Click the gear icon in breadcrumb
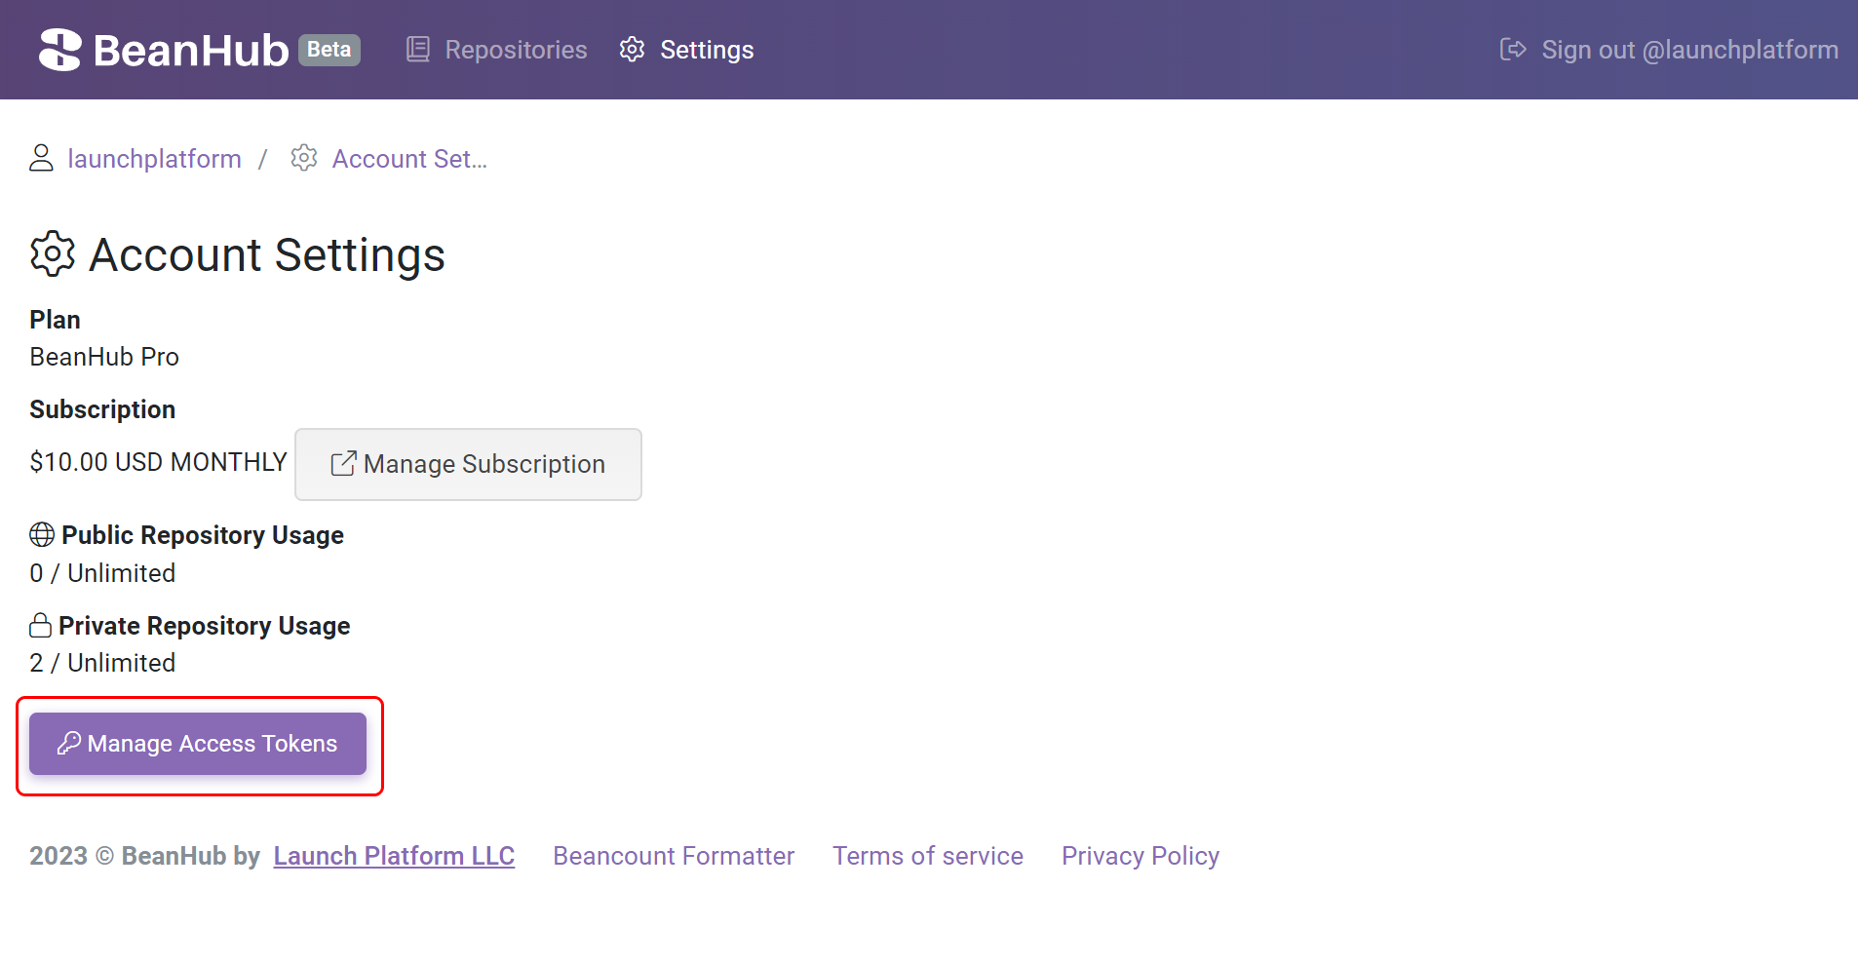Viewport: 1858px width, 967px height. click(x=304, y=158)
